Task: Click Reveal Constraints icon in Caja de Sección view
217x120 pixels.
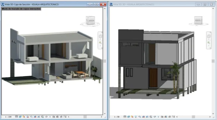Action: click(x=65, y=117)
